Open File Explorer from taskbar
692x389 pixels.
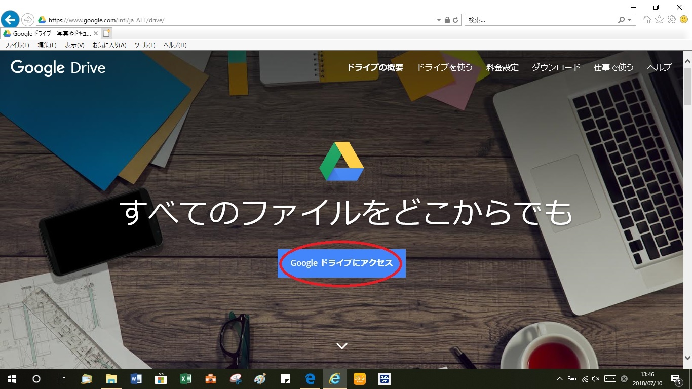tap(111, 379)
